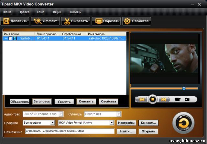Click the film file icon of the YaRob row
The height and width of the screenshot is (144, 207).
(x=15, y=38)
